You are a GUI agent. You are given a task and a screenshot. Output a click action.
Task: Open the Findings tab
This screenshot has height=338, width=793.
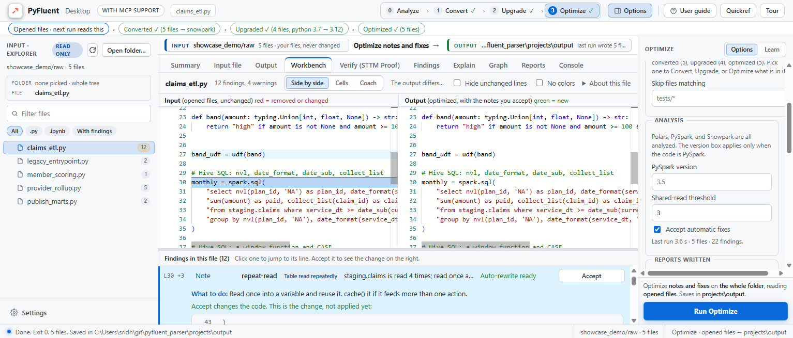tap(427, 65)
